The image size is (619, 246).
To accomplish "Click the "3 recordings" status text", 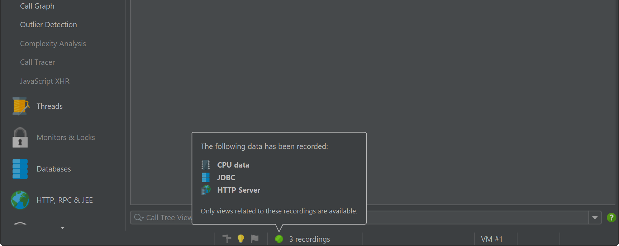I will pyautogui.click(x=310, y=239).
